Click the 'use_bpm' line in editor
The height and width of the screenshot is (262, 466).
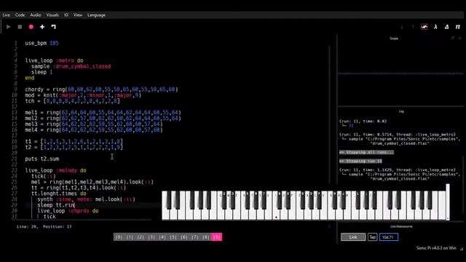point(42,43)
